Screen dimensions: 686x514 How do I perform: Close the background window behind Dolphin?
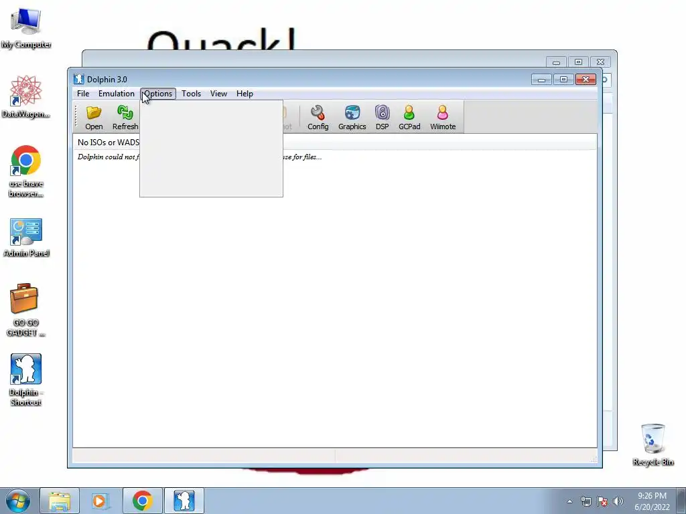[x=600, y=62]
